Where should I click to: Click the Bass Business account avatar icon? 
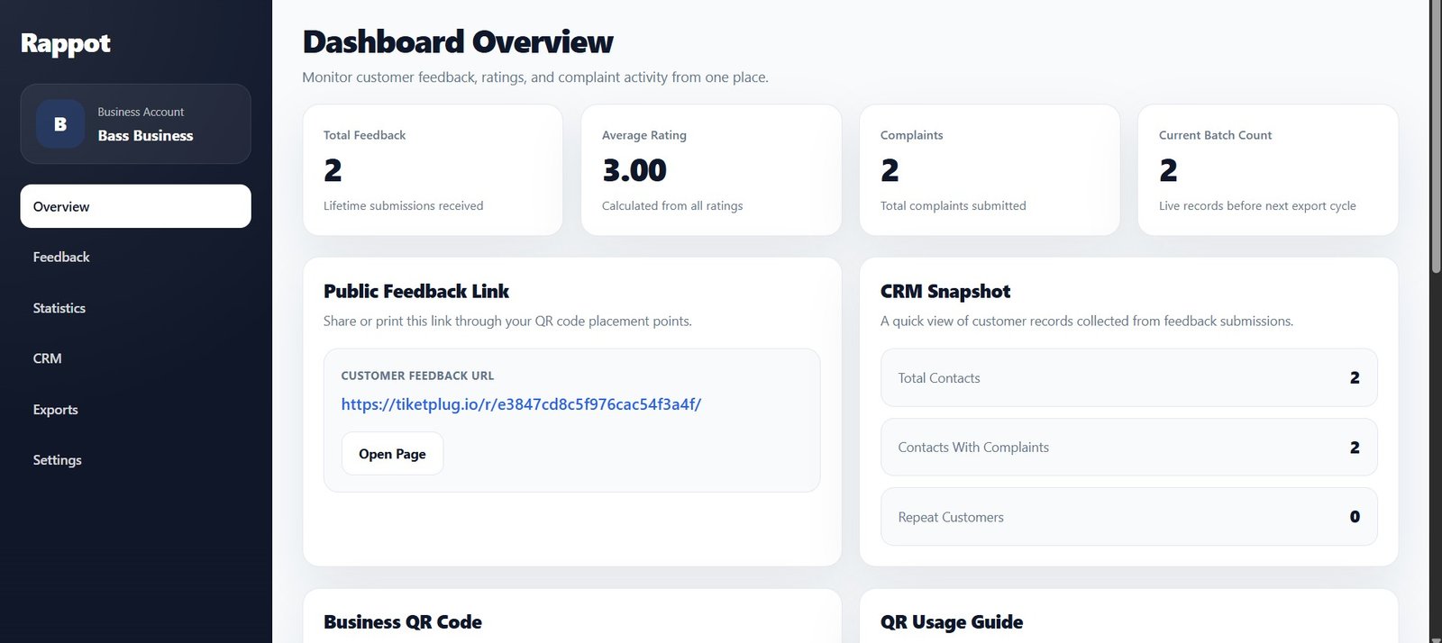59,123
